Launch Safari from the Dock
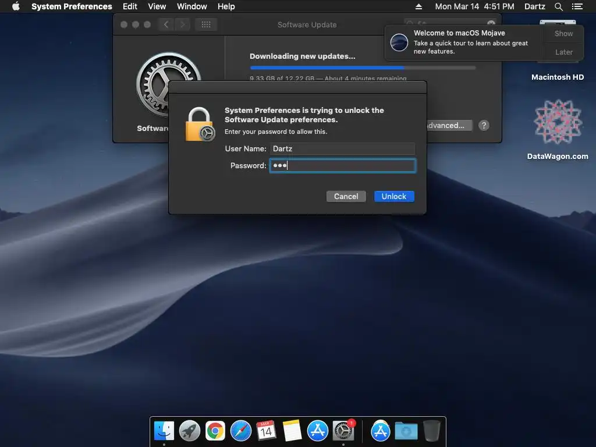Viewport: 596px width, 447px height. (x=241, y=431)
